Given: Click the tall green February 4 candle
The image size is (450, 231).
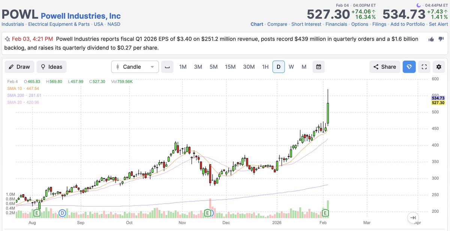Looking at the screenshot, I should click(328, 113).
